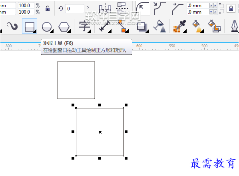Decrease the lower corner radius value
Screen dimensions: 239x176
click(x=211, y=12)
